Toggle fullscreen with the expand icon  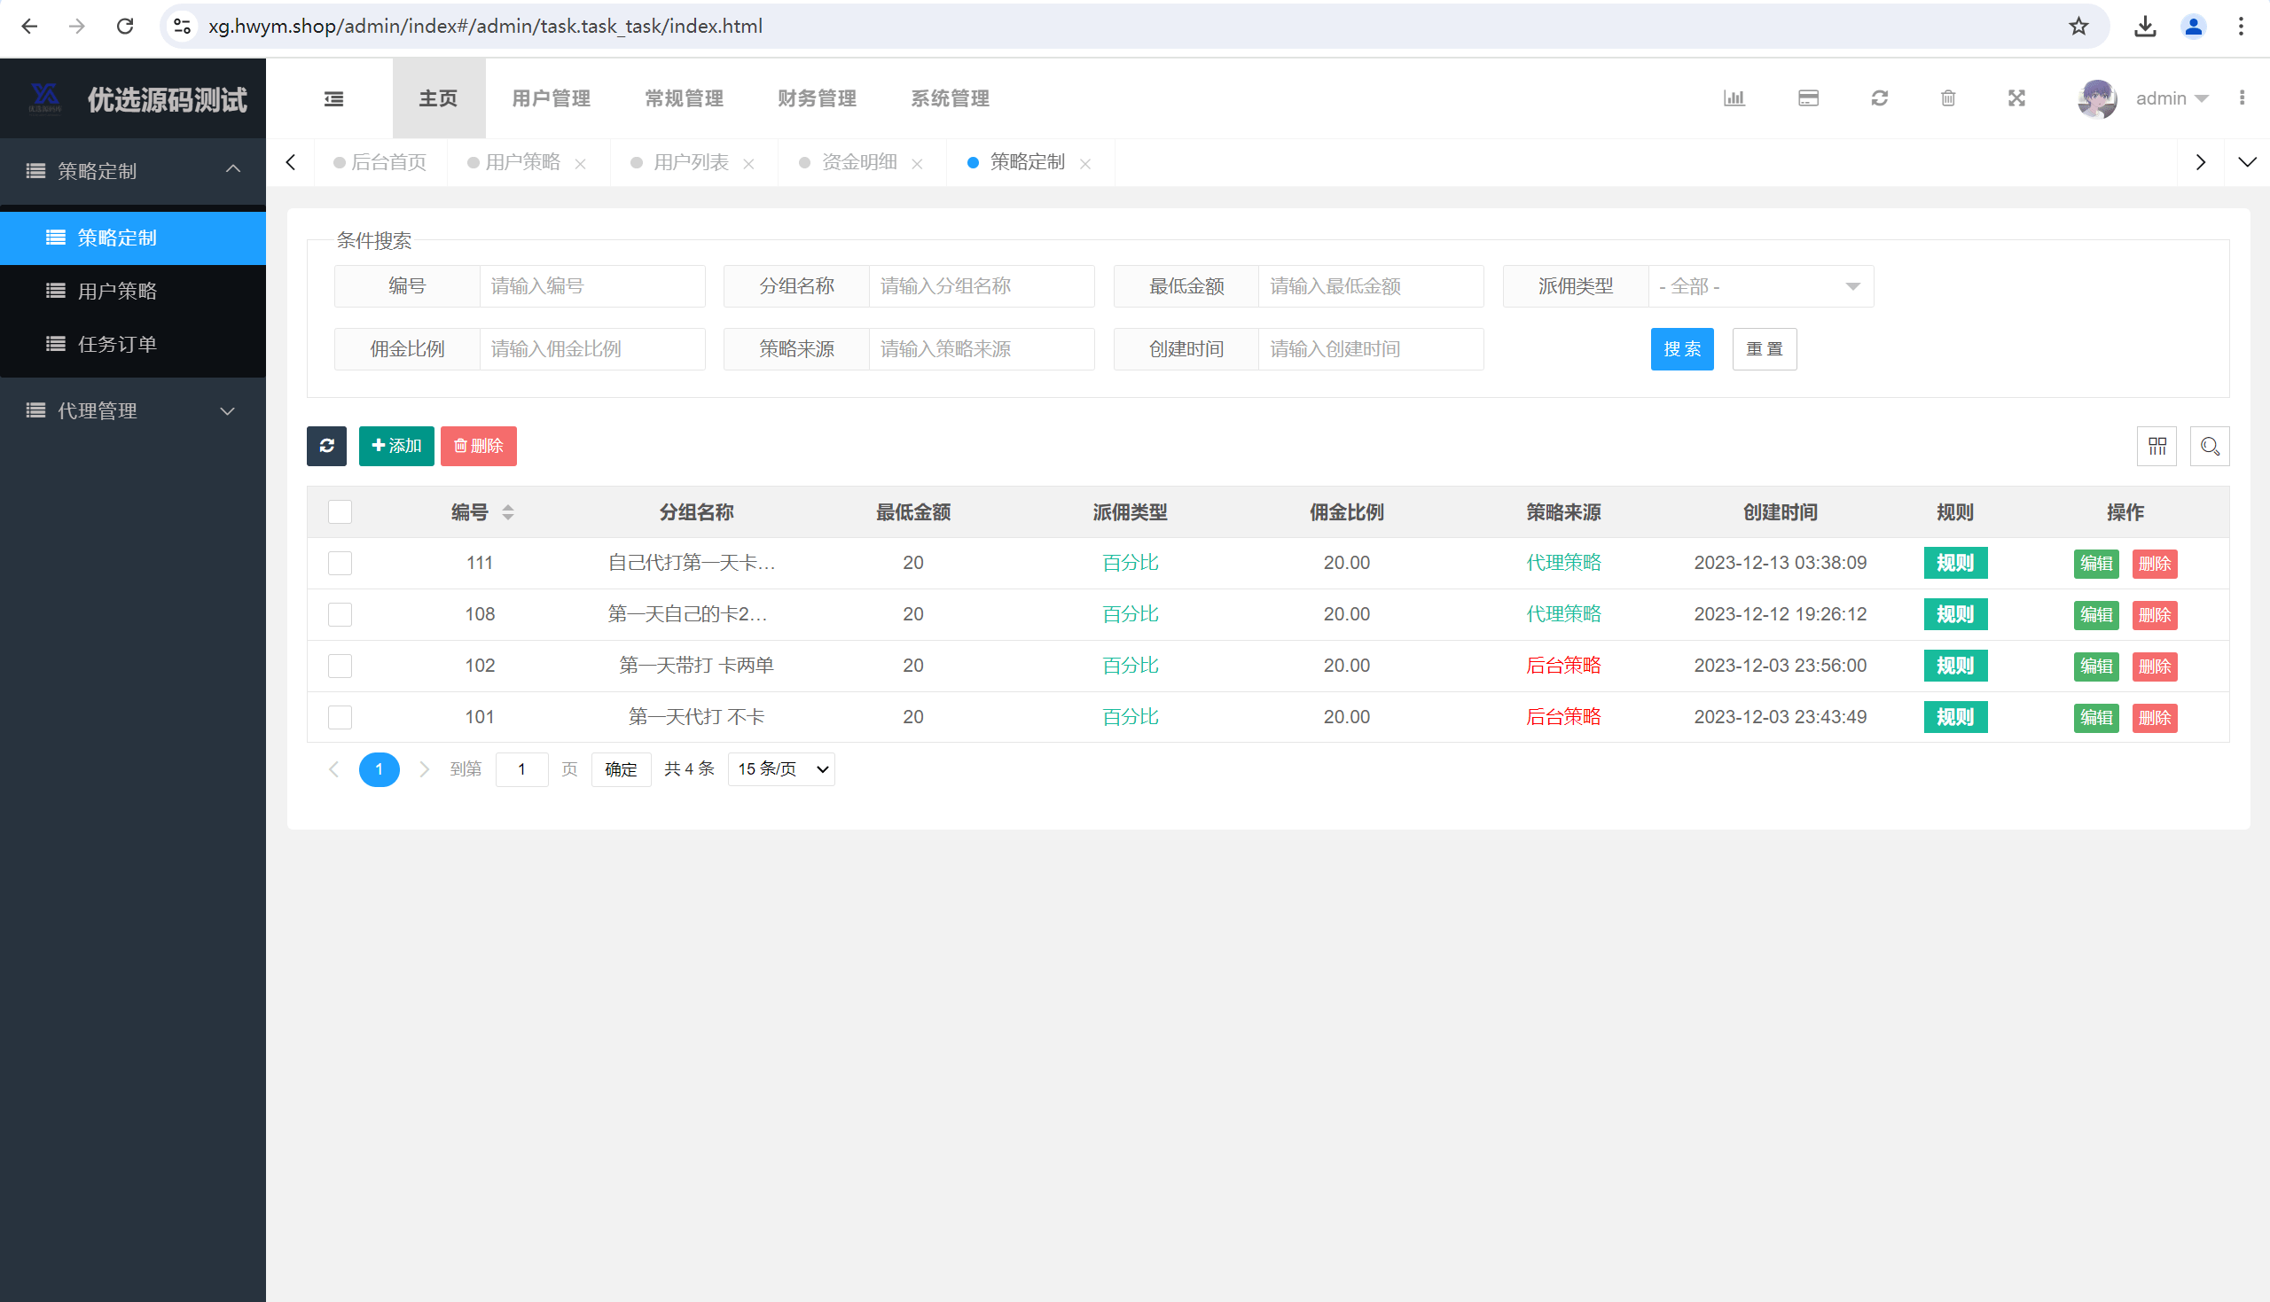[2016, 98]
